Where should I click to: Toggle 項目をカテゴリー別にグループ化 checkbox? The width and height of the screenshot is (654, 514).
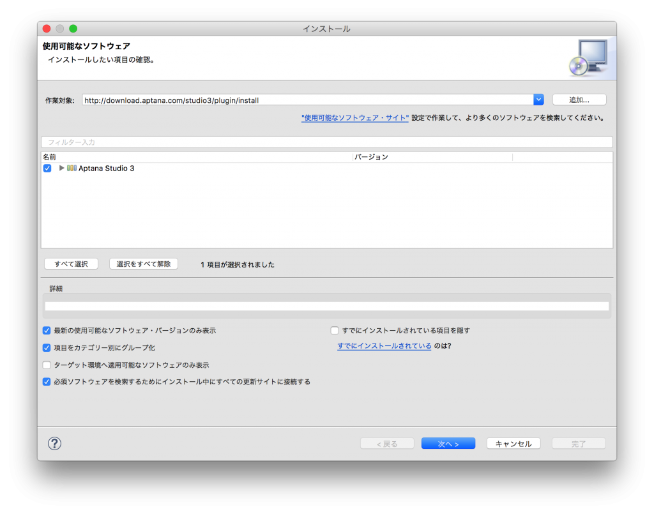(47, 348)
